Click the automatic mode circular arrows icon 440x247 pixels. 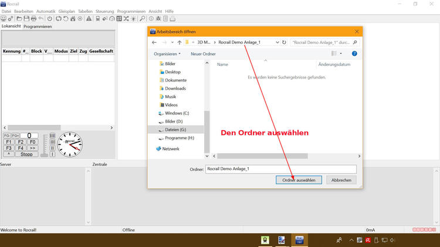(58, 19)
